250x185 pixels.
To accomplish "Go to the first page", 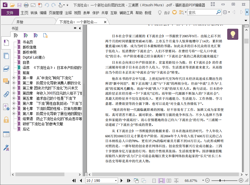I will click(x=74, y=180).
